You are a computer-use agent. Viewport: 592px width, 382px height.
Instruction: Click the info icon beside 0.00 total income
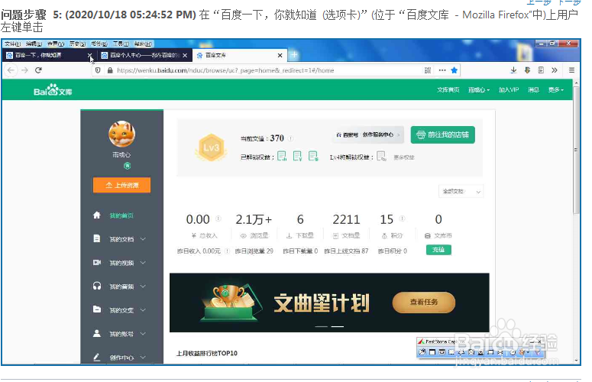(218, 219)
